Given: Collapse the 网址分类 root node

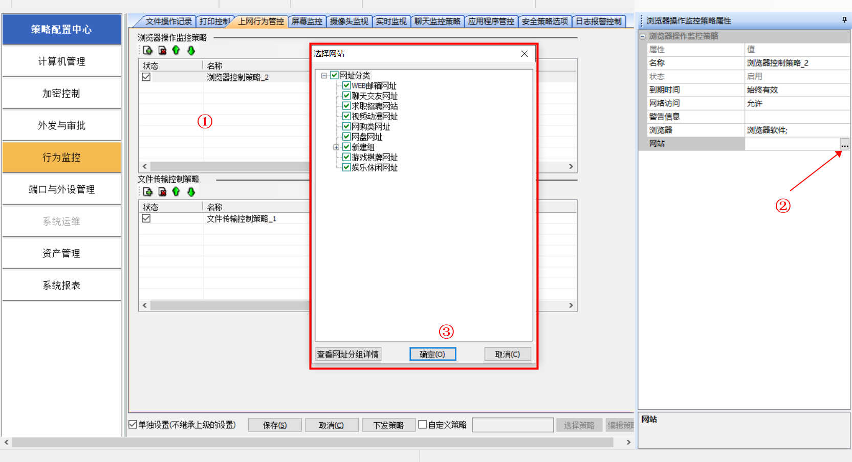Looking at the screenshot, I should click(x=324, y=76).
